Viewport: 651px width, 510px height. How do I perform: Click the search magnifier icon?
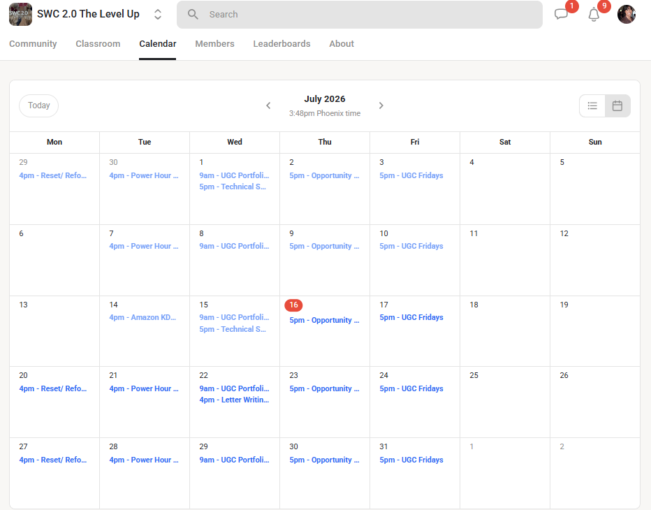click(x=193, y=15)
